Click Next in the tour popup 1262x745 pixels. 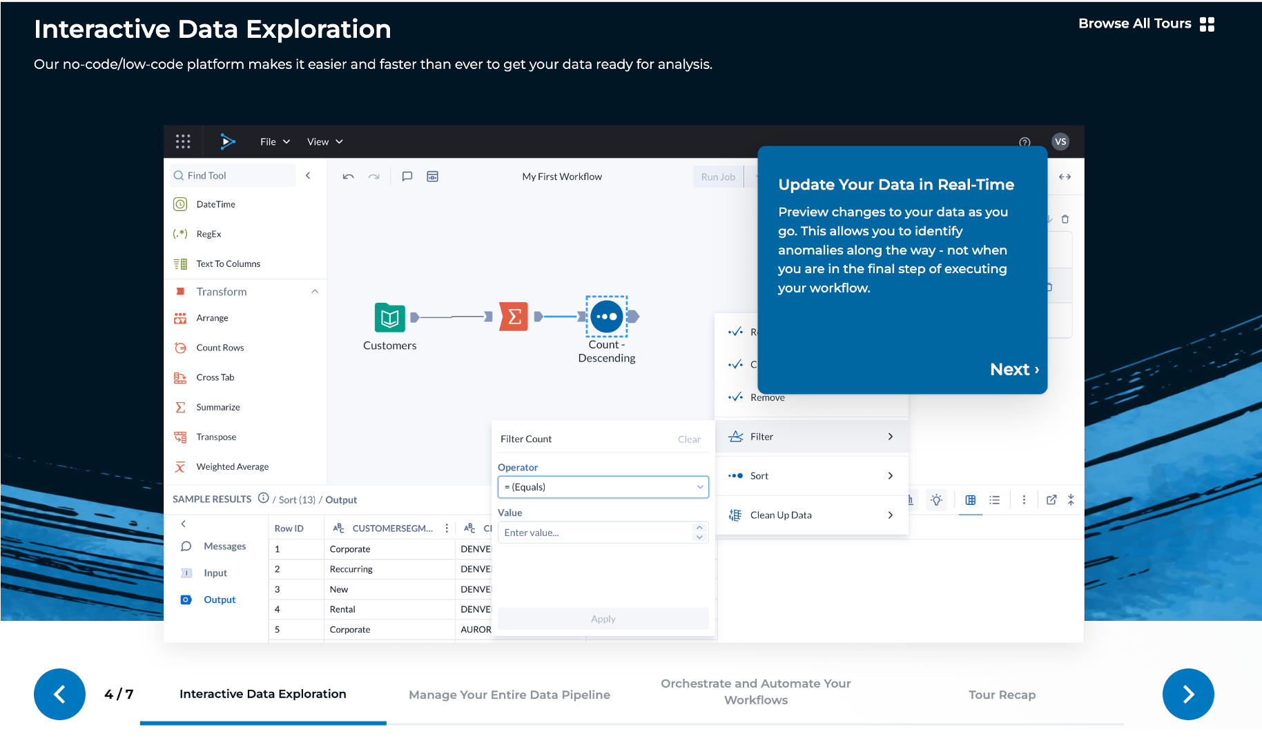(x=1013, y=369)
